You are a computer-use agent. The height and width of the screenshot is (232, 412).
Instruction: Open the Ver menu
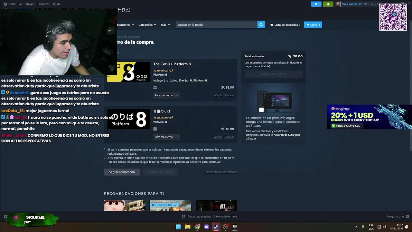[x=21, y=4]
